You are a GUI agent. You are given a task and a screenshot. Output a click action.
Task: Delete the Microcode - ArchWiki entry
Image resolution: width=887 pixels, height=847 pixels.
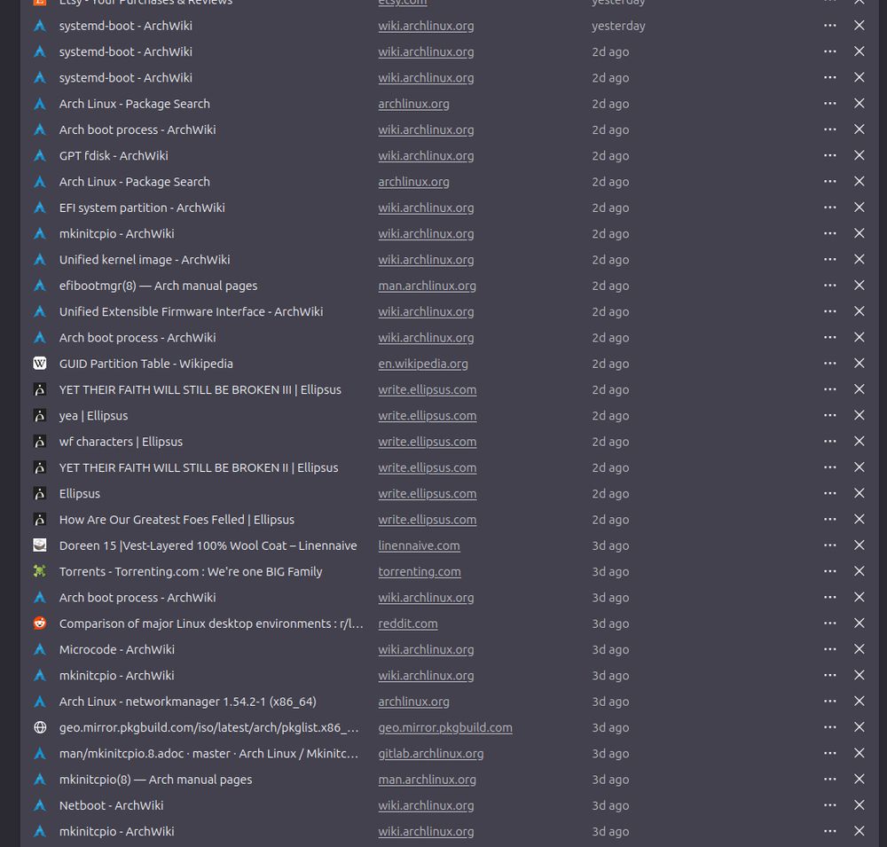click(859, 649)
